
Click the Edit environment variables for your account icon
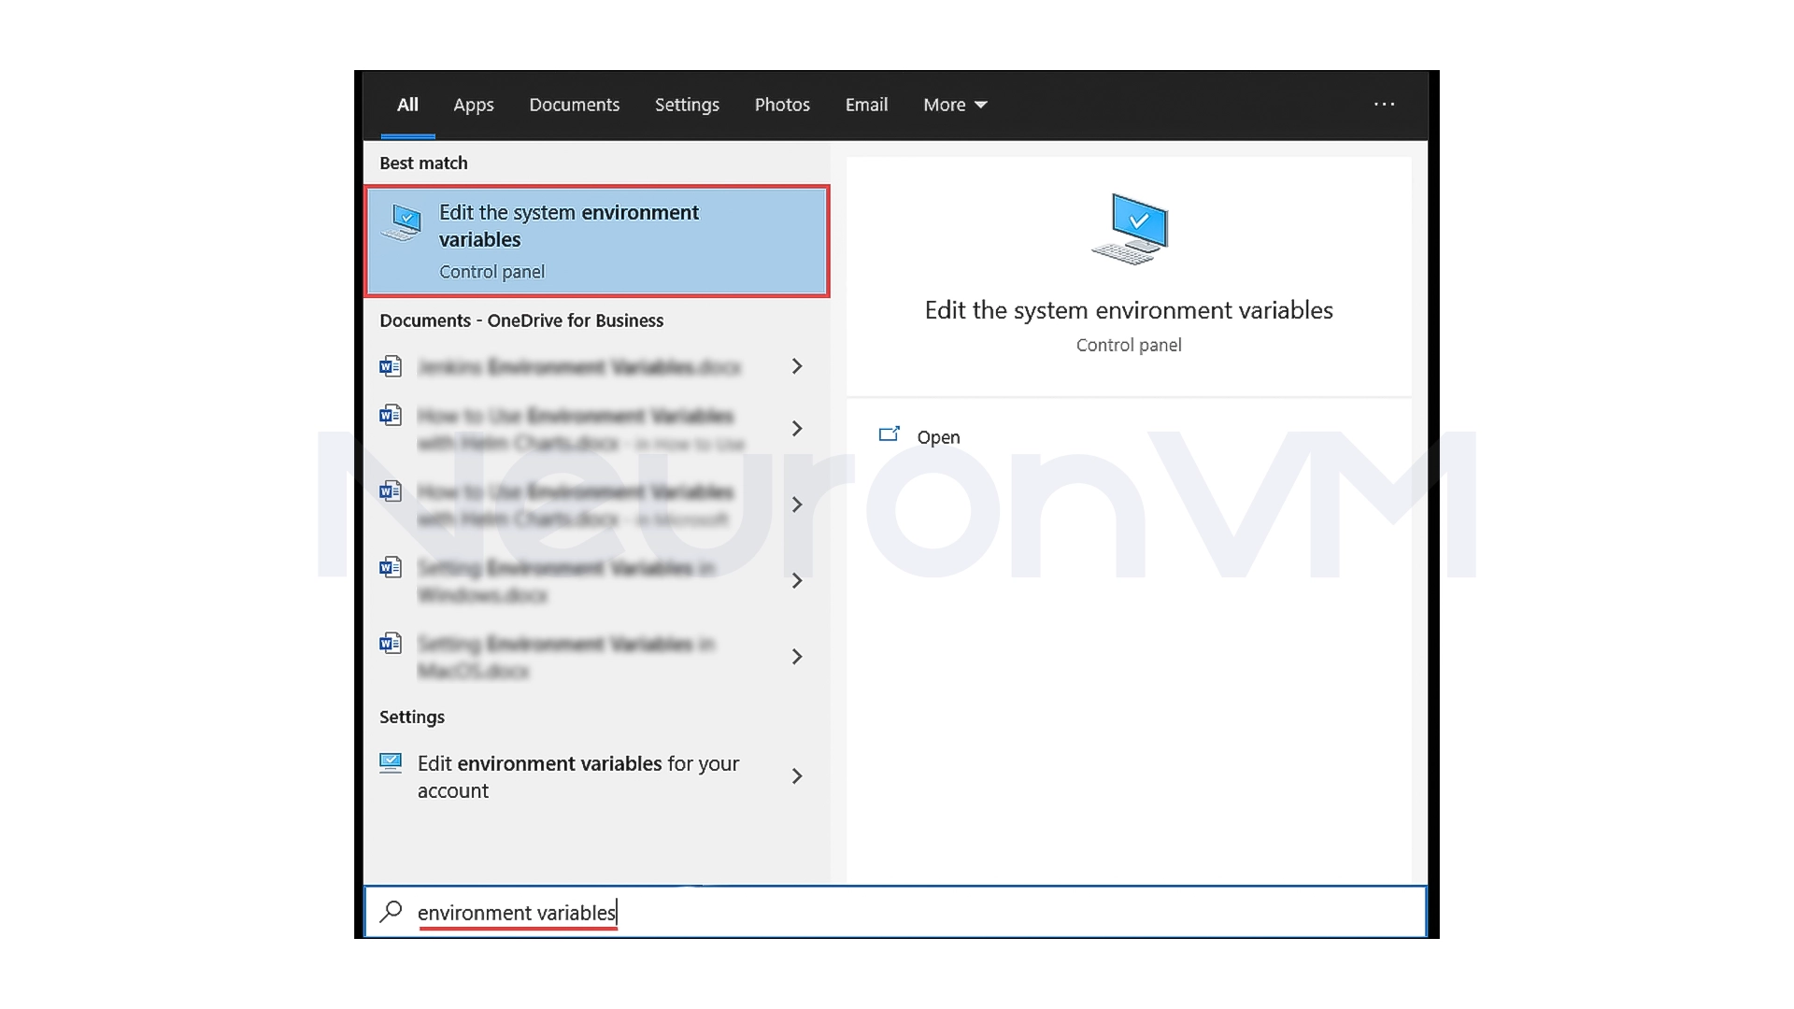(391, 763)
